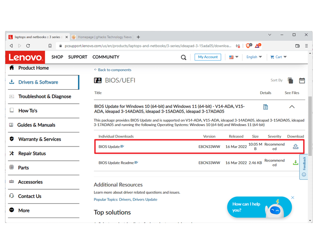The height and width of the screenshot is (243, 319).
Task: Click the 2.46 KB size value
Action: coord(255,163)
